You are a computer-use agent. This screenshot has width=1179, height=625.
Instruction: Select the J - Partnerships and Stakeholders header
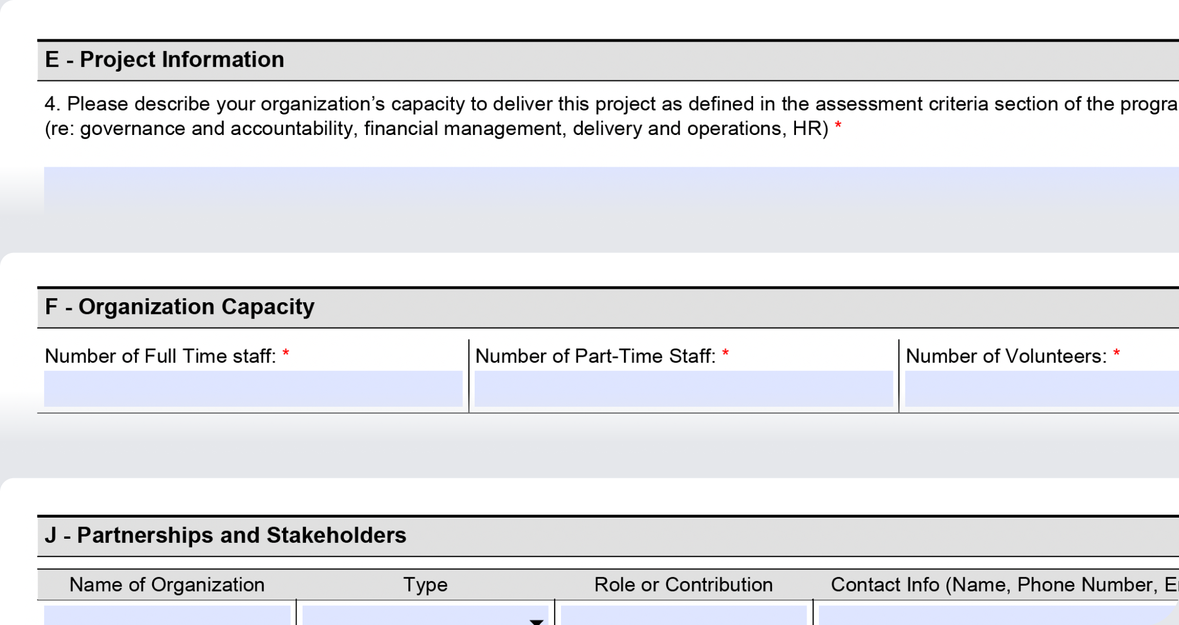point(226,534)
